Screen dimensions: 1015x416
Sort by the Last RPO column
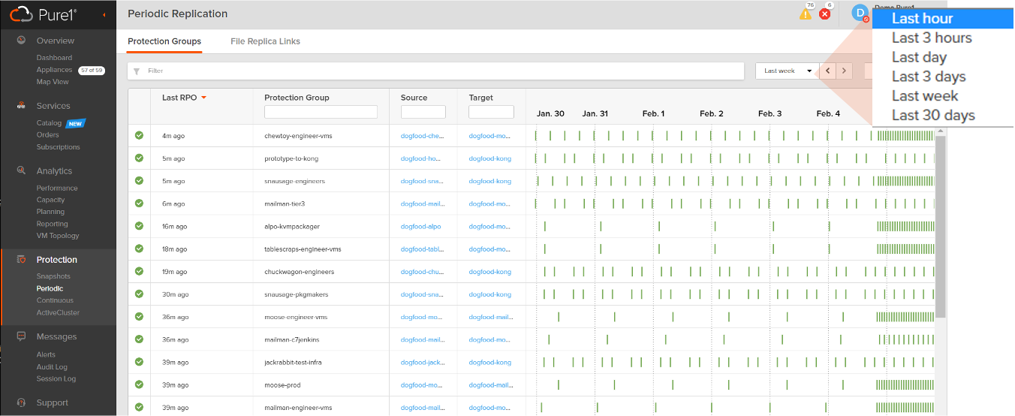point(184,98)
